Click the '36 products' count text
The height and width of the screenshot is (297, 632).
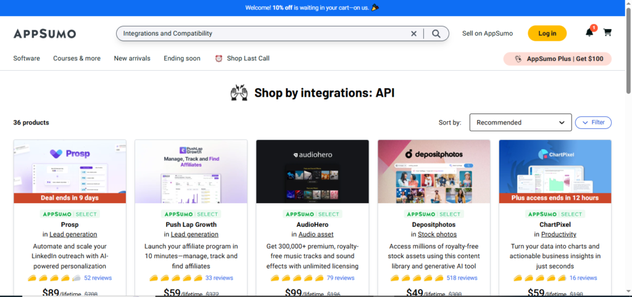(31, 123)
